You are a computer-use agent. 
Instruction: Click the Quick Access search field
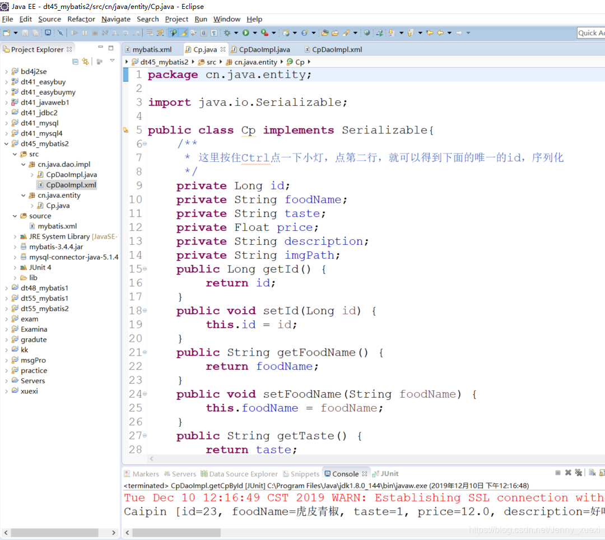click(x=591, y=33)
